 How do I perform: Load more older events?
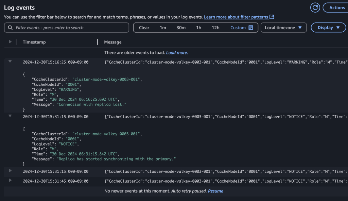click(x=177, y=53)
